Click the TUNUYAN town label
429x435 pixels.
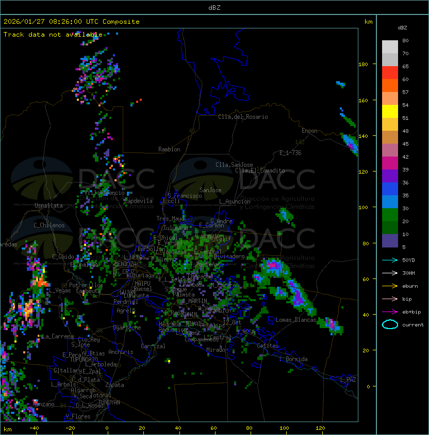[x=109, y=402]
